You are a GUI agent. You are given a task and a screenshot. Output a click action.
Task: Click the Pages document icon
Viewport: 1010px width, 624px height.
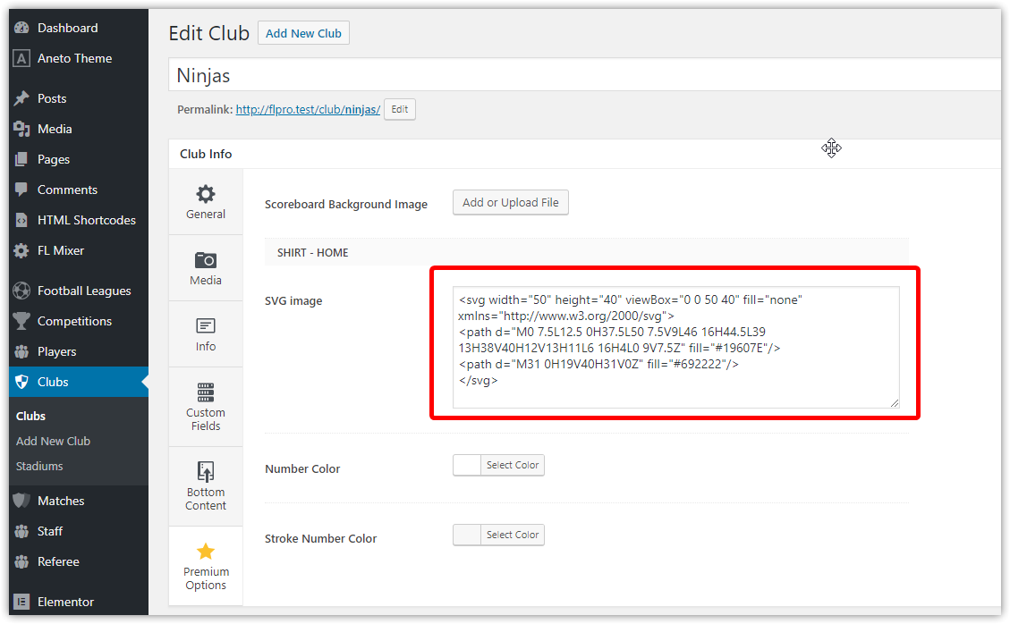21,159
